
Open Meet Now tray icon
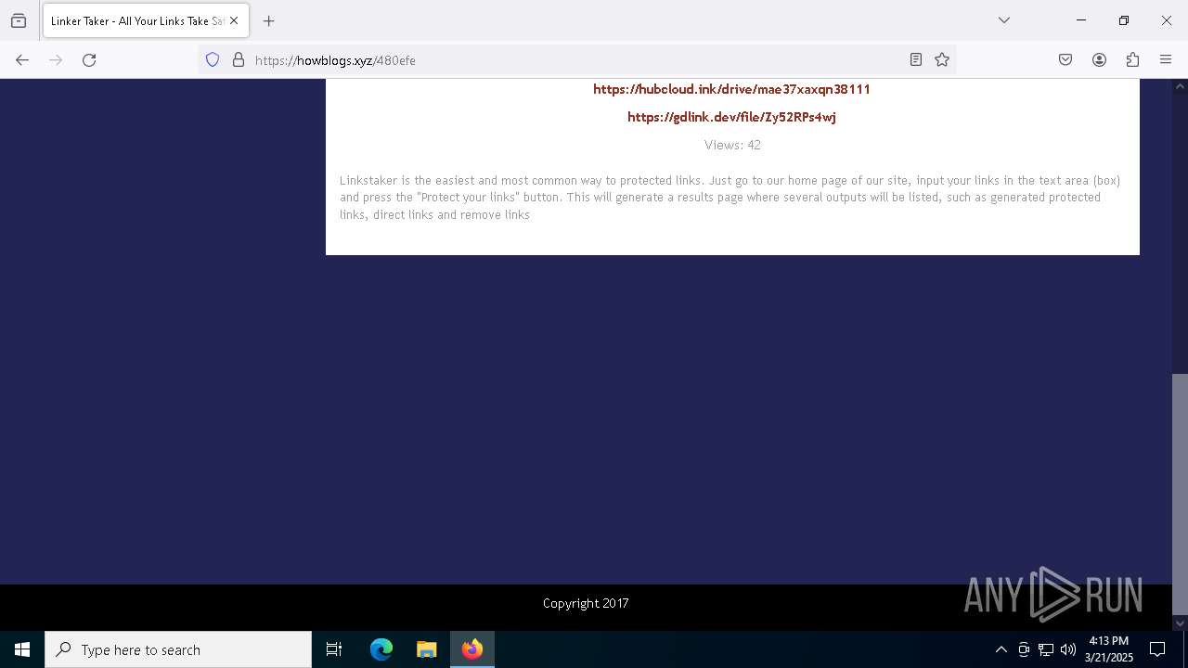(1024, 649)
